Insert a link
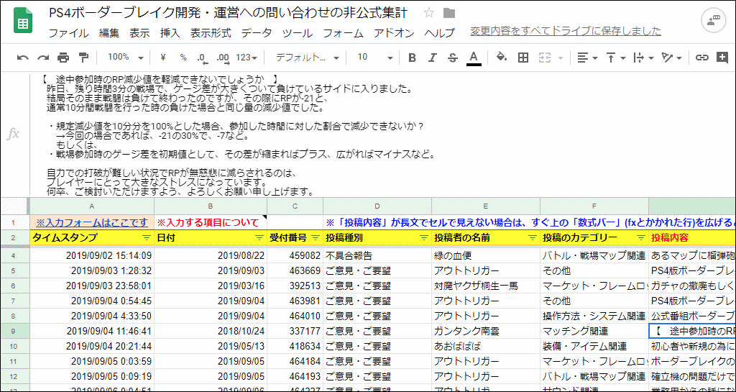Screen dimensions: 736x392 pyautogui.click(x=701, y=58)
